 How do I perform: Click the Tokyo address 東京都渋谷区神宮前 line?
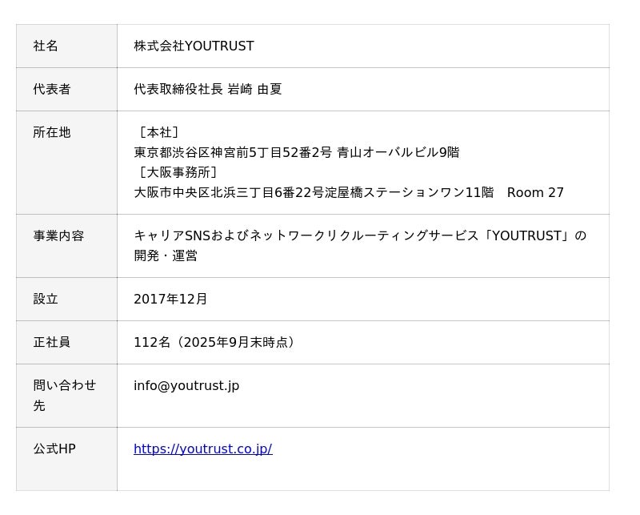click(296, 153)
